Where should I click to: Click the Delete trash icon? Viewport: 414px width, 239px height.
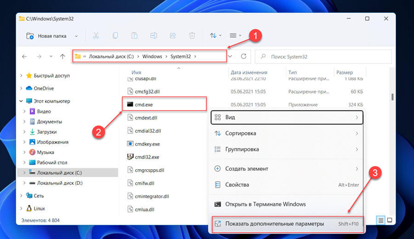(192, 36)
